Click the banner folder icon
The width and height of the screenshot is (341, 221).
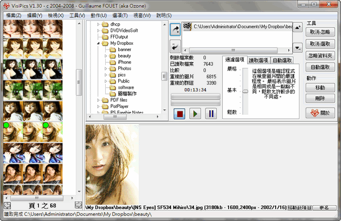pos(113,49)
